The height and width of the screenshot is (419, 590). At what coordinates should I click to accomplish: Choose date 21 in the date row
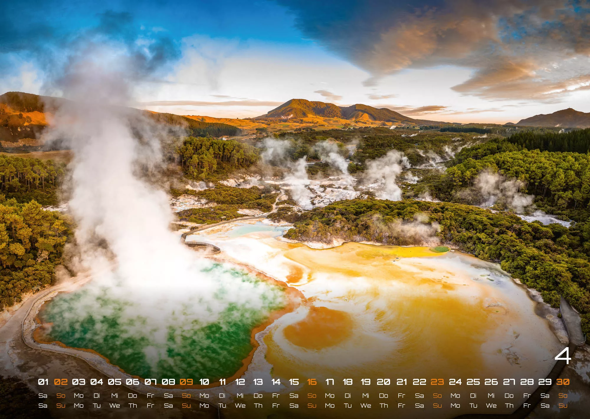pos(402,382)
